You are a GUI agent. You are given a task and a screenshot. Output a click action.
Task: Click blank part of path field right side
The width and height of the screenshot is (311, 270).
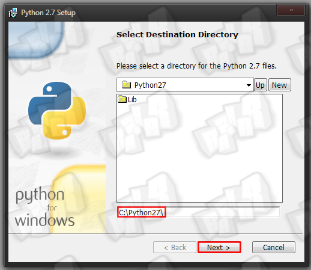(222, 212)
